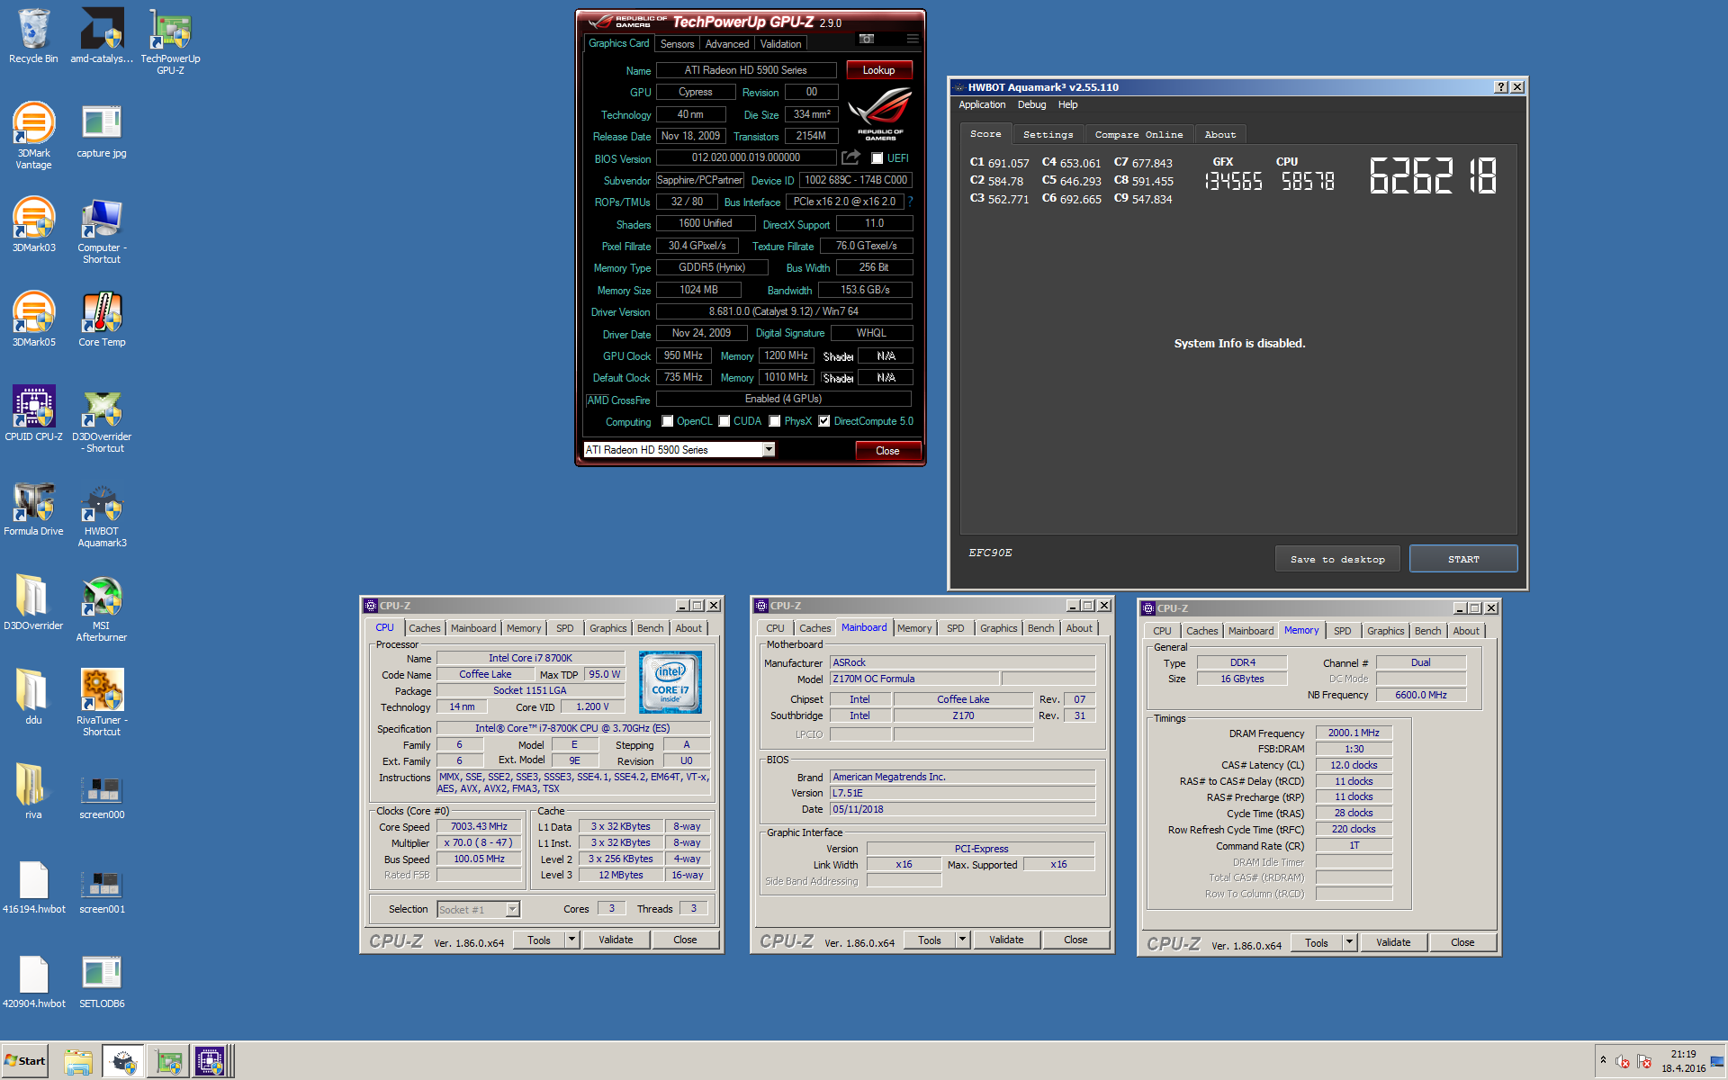
Task: Toggle the UEFI checkbox in GPU-Z
Action: pos(877,158)
